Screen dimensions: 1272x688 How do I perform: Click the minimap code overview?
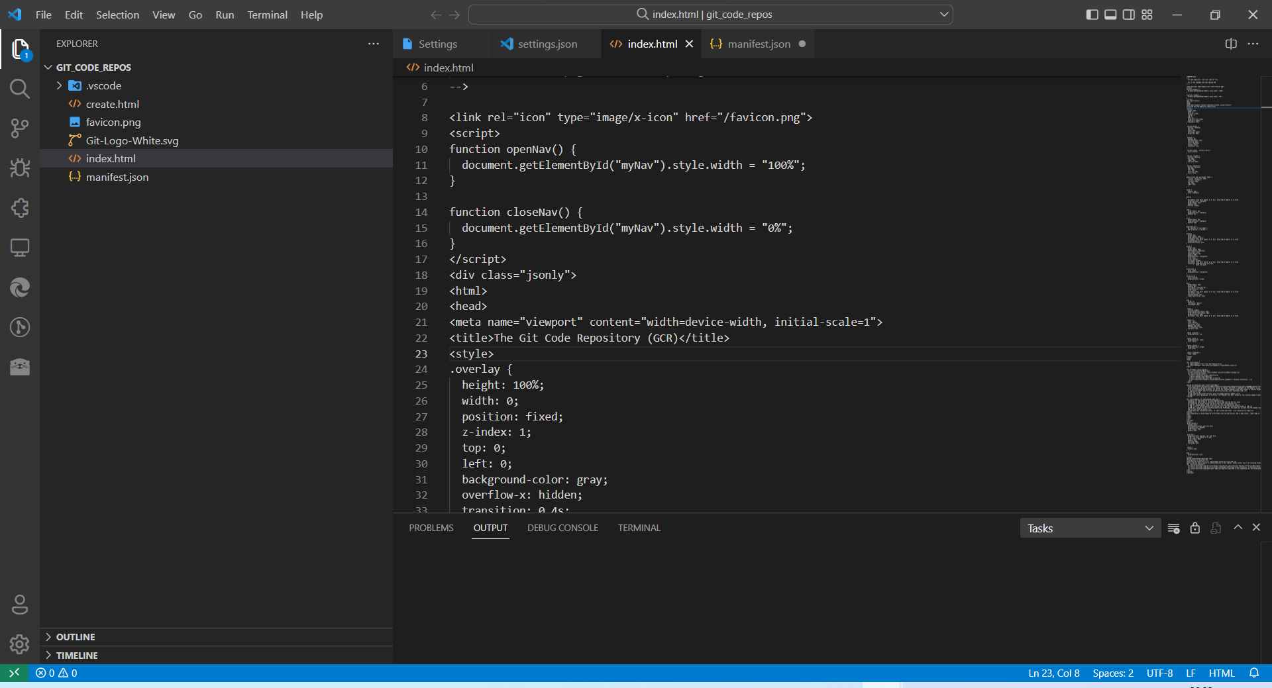[1222, 274]
